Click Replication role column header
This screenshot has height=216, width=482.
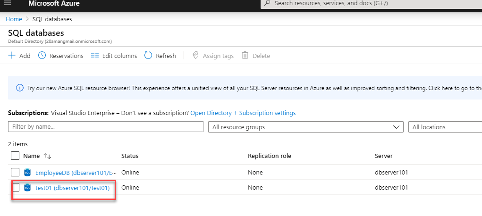269,156
